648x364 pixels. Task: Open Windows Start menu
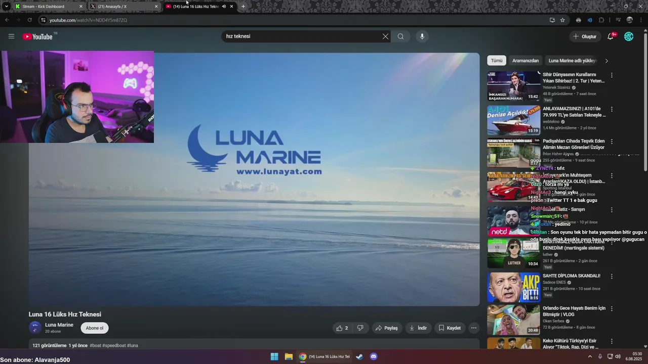[274, 356]
